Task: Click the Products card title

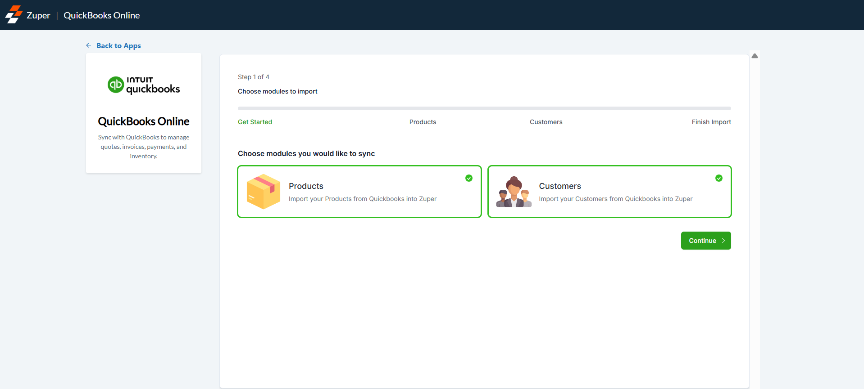Action: 306,186
